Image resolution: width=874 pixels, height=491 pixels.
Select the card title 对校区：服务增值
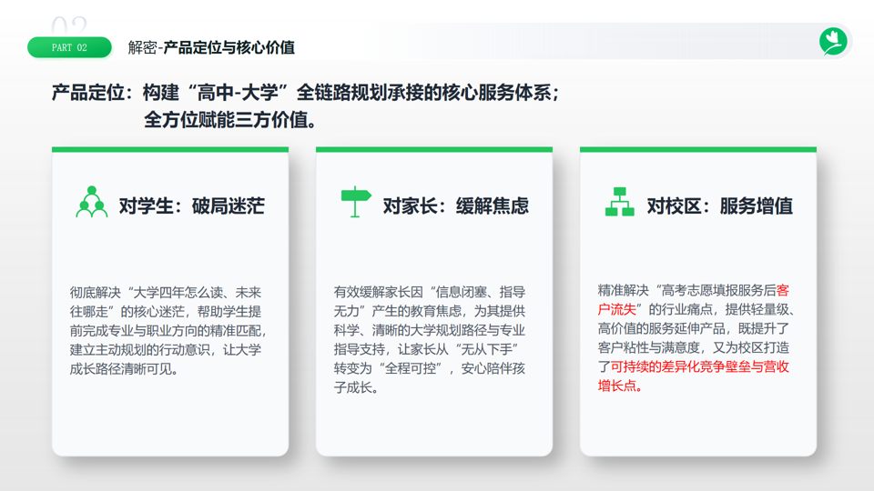pos(719,206)
